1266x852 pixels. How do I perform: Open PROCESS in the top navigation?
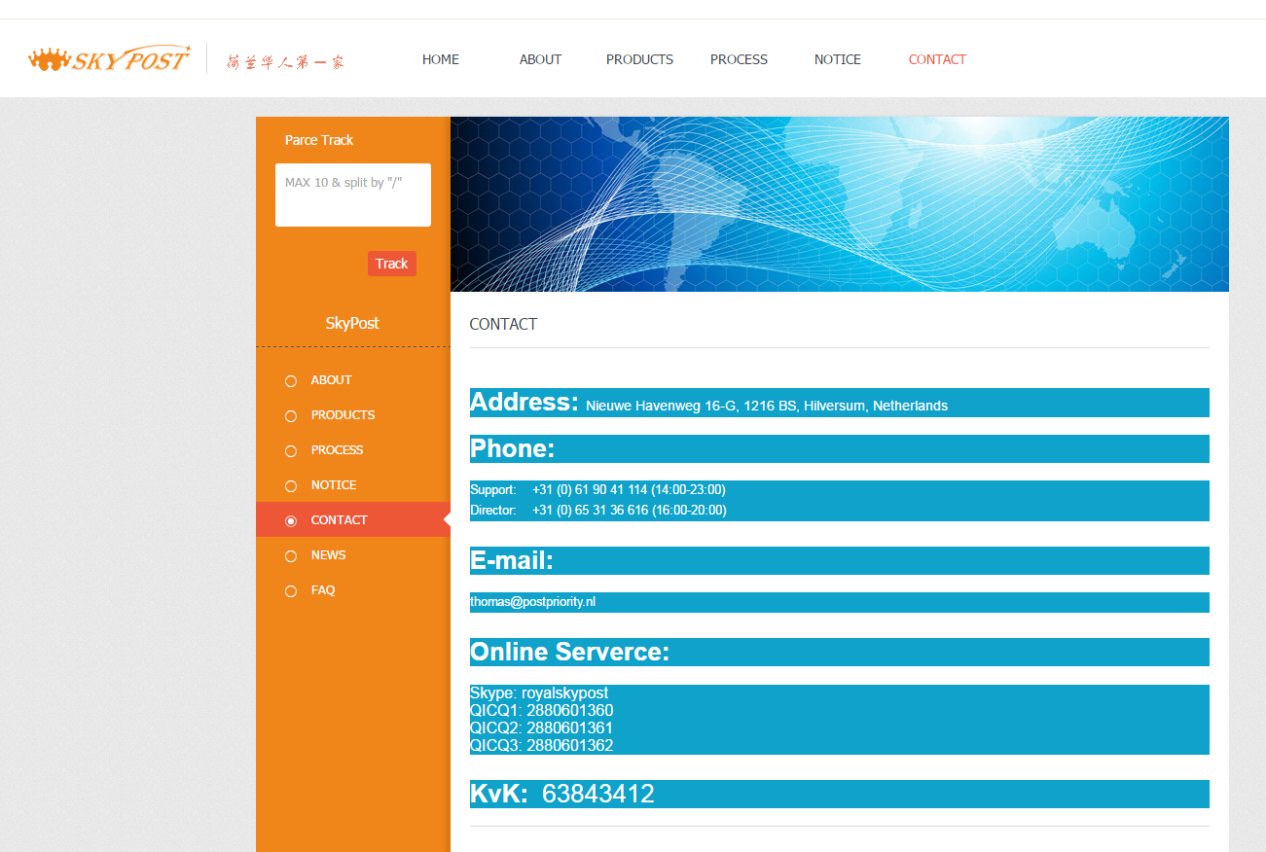pyautogui.click(x=739, y=59)
